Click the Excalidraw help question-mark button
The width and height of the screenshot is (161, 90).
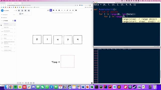pyautogui.click(x=92, y=83)
